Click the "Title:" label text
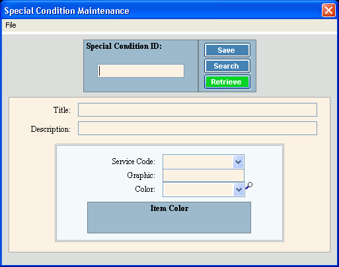This screenshot has height=267, width=339. click(x=62, y=110)
